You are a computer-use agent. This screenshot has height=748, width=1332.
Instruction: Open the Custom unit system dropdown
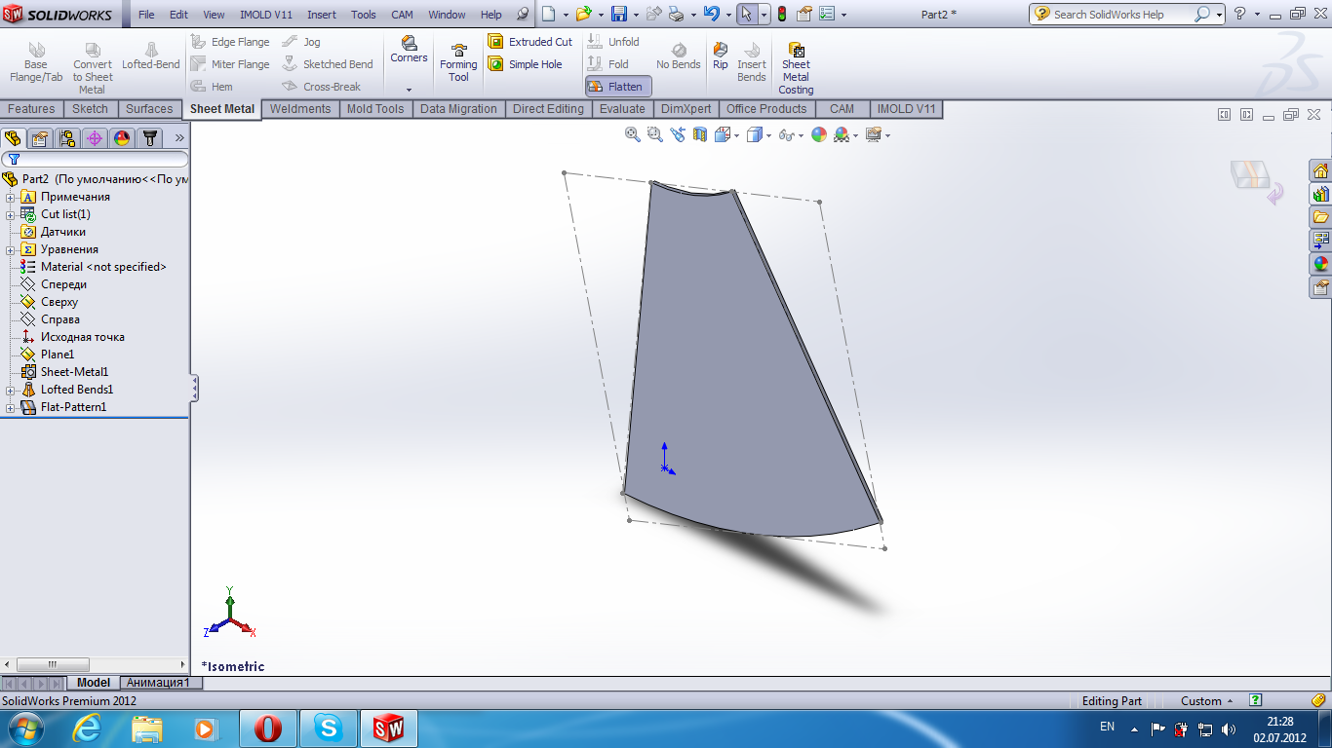pos(1207,701)
